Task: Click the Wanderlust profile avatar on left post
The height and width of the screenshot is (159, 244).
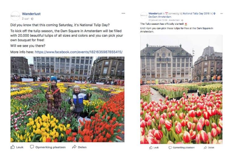Action: point(15,16)
